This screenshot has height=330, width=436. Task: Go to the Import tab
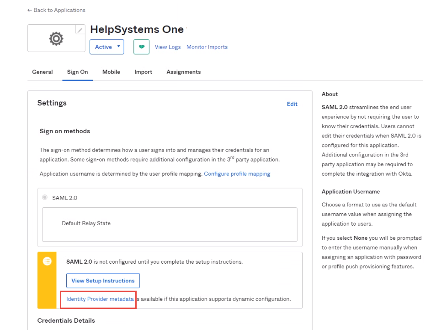pyautogui.click(x=143, y=72)
